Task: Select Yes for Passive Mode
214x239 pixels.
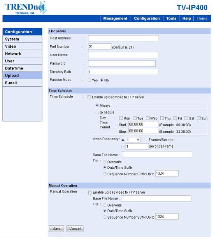Action: (89, 80)
